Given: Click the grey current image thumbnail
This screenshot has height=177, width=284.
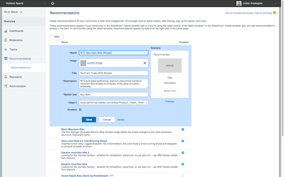Looking at the screenshot, I should pos(83,63).
